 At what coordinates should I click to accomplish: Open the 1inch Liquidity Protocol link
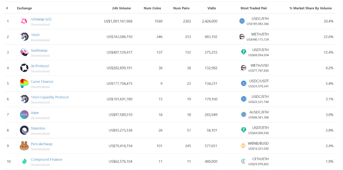click(50, 97)
